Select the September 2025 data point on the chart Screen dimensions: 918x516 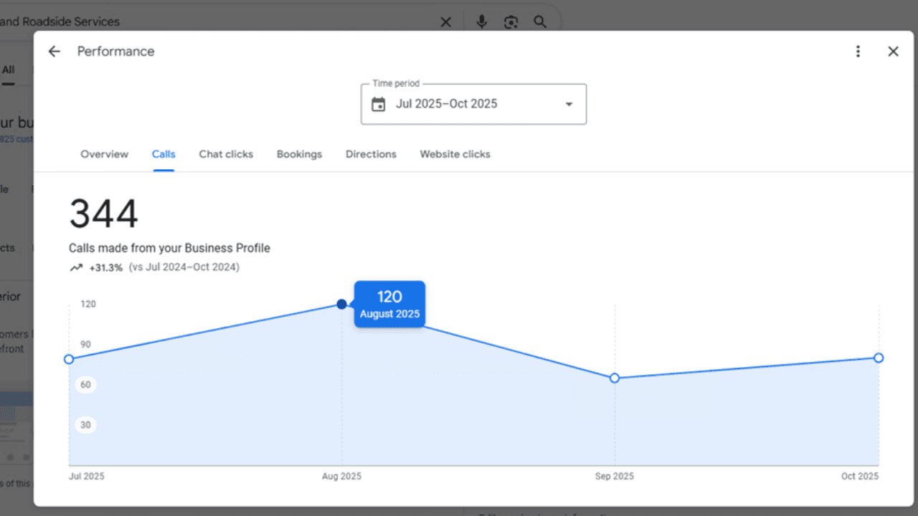[615, 378]
